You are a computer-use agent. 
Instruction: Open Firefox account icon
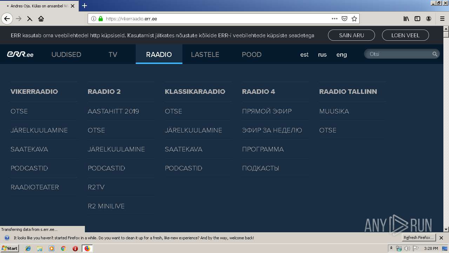click(429, 19)
